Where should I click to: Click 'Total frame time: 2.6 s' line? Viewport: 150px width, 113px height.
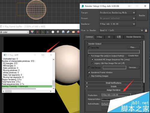[11, 82]
